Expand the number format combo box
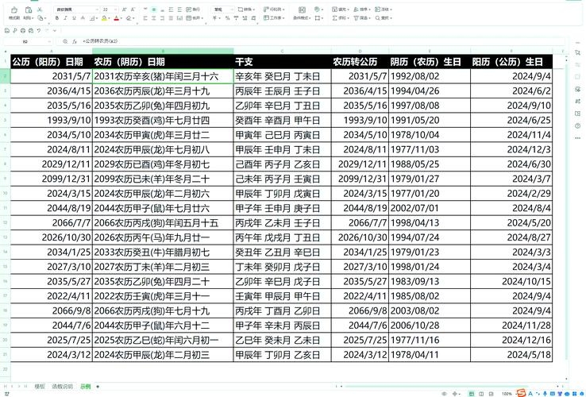This screenshot has width=586, height=397. pyautogui.click(x=233, y=9)
